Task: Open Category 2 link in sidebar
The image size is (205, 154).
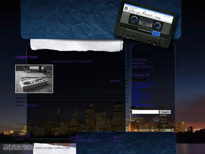Action: pos(138,63)
